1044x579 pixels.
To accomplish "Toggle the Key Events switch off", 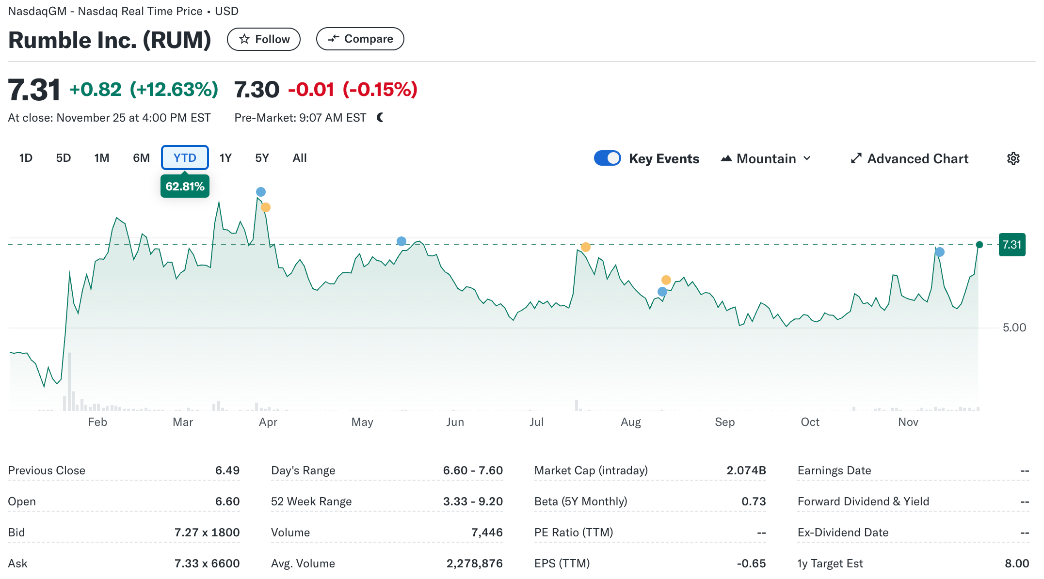I will pyautogui.click(x=607, y=158).
